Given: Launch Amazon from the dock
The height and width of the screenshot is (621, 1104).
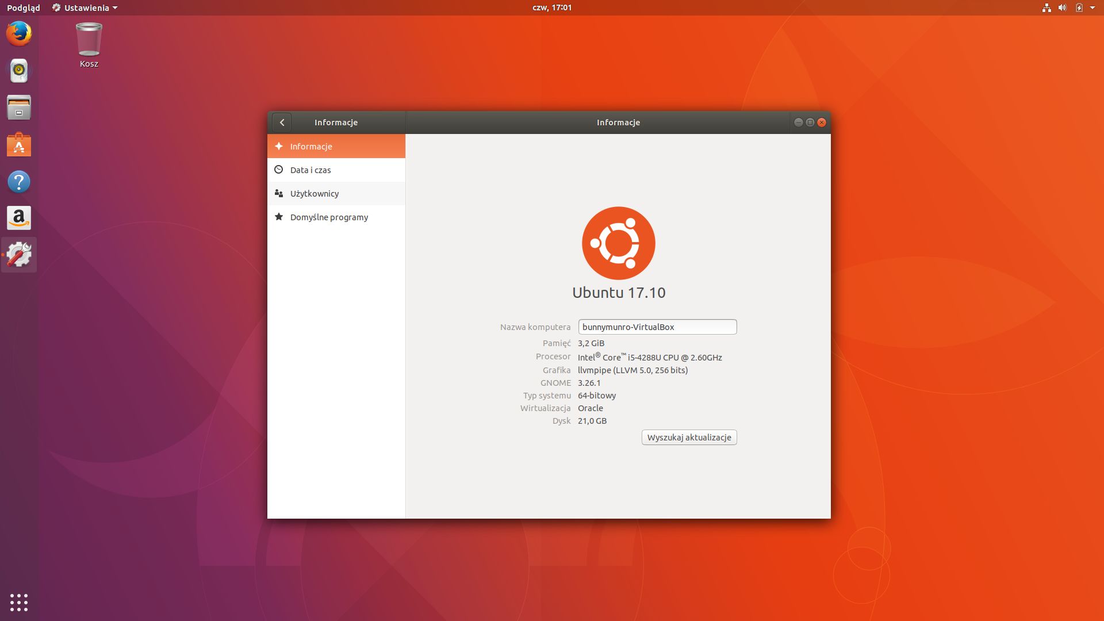Looking at the screenshot, I should coord(19,218).
